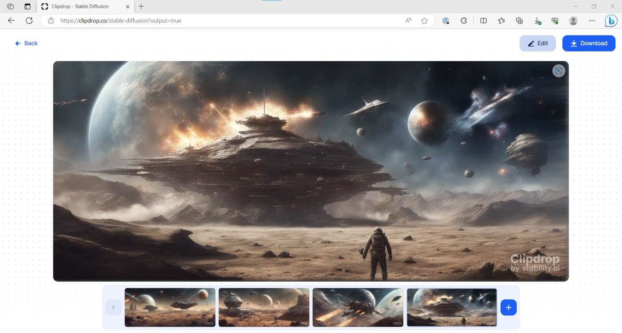The height and width of the screenshot is (333, 622).
Task: Open the tab actions menu icon
Action: tap(28, 7)
